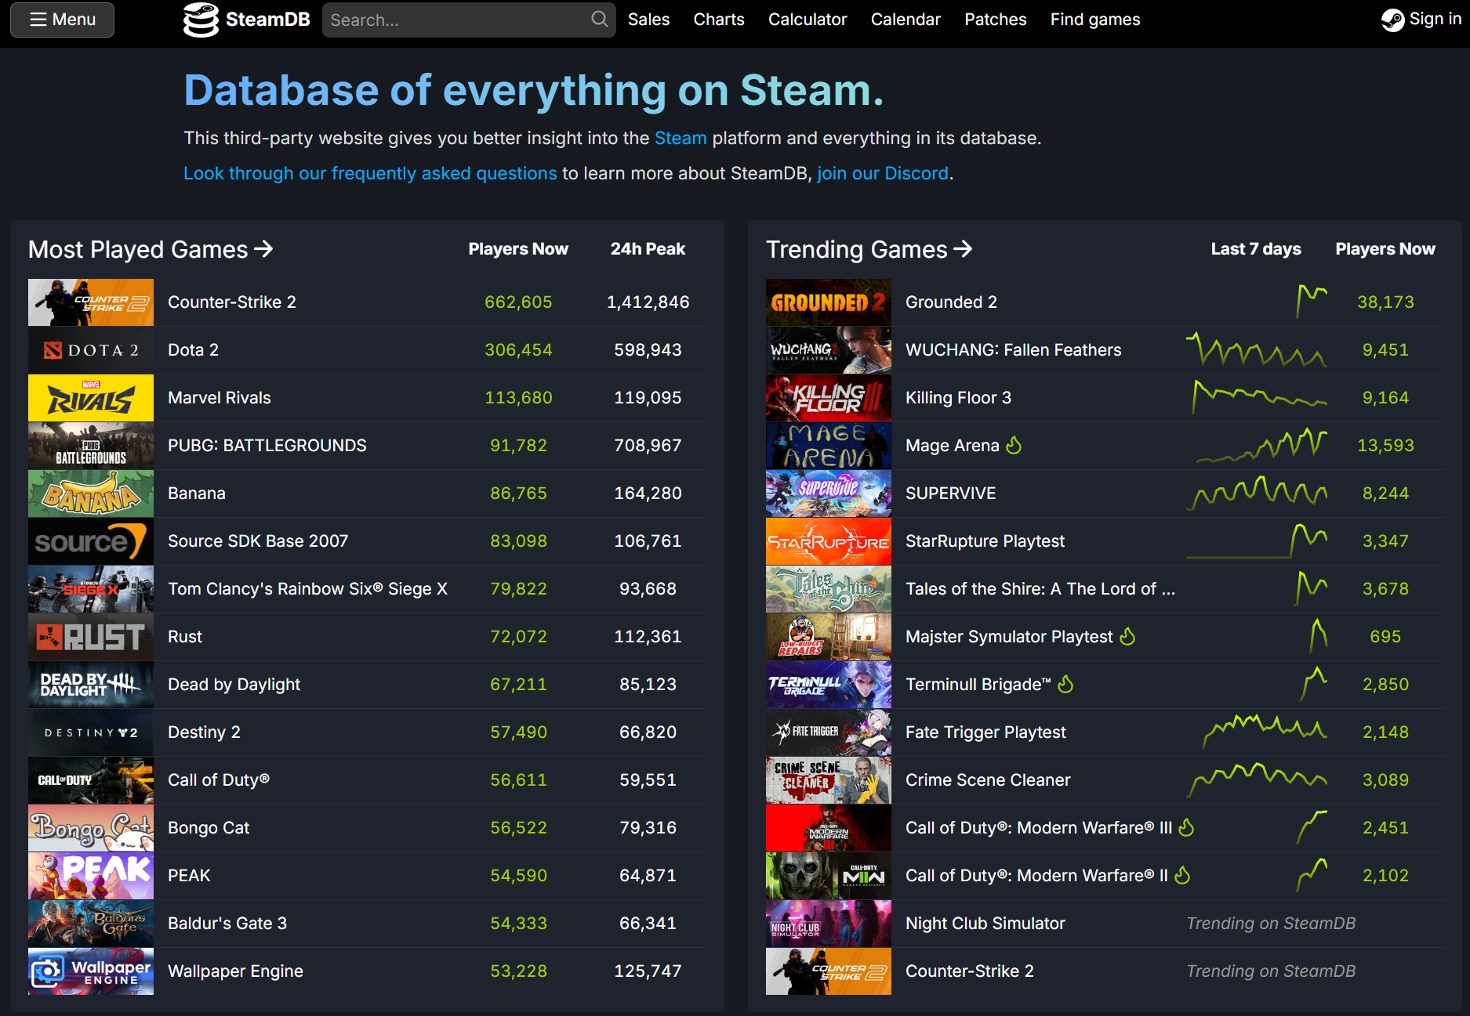Open Crime Scene Cleaner thumbnail
The width and height of the screenshot is (1470, 1016).
(x=829, y=780)
